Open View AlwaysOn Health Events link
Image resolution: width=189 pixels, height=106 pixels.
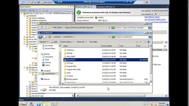click(155, 19)
